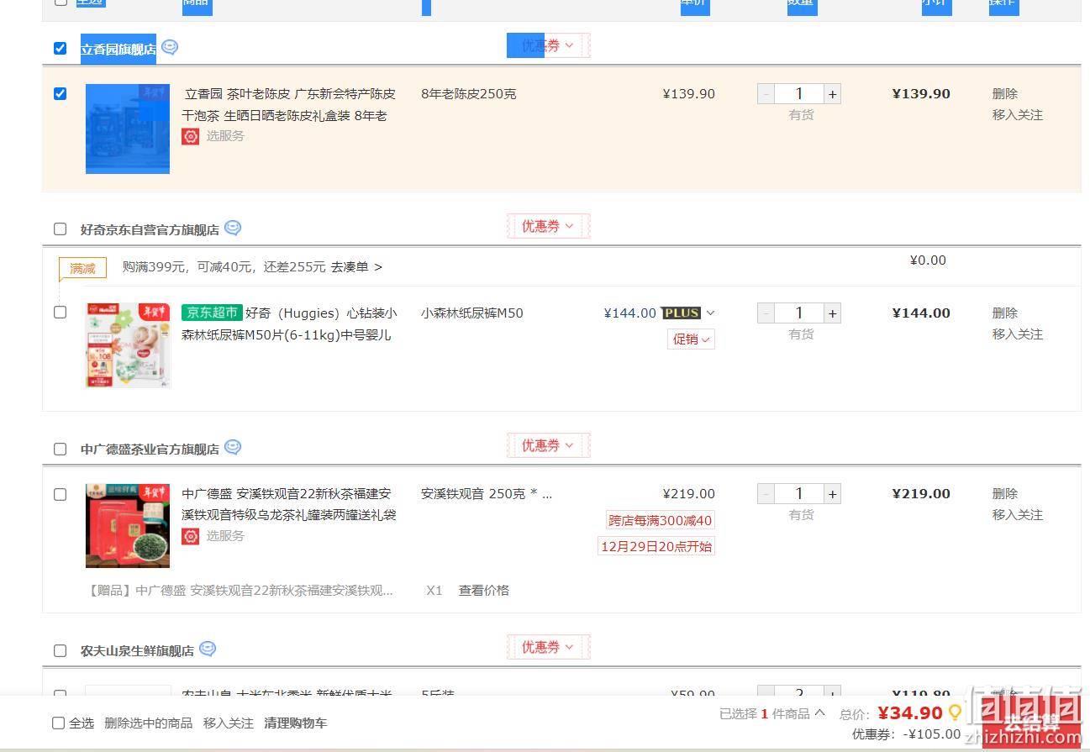The width and height of the screenshot is (1090, 752).
Task: Open 立香园 老陈皮 product thumbnail
Action: click(x=128, y=129)
